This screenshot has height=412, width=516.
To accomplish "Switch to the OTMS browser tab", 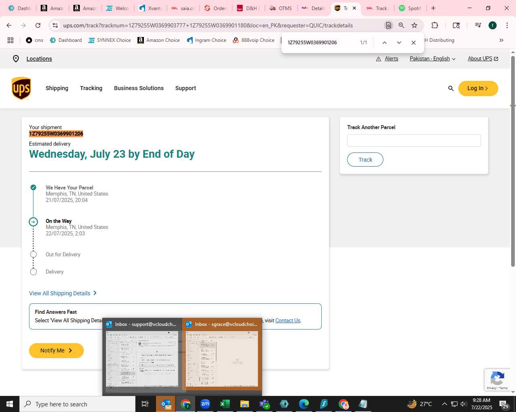I will [x=280, y=8].
